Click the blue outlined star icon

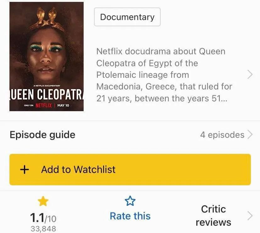click(130, 201)
